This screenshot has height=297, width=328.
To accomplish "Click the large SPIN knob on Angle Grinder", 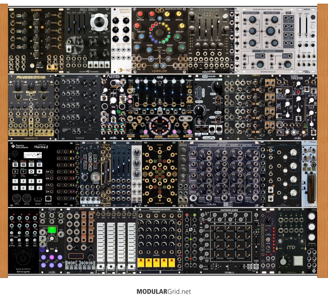I will click(99, 22).
